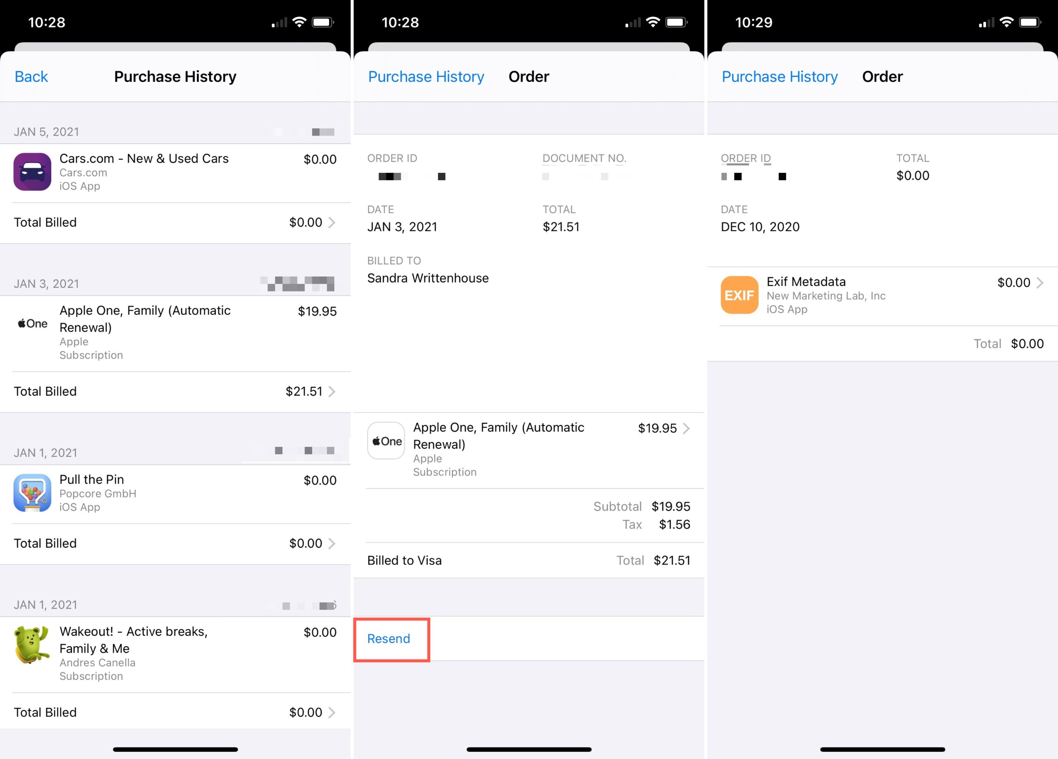Tap the Subtotal $19.95 amount
The height and width of the screenshot is (759, 1058).
click(x=671, y=507)
